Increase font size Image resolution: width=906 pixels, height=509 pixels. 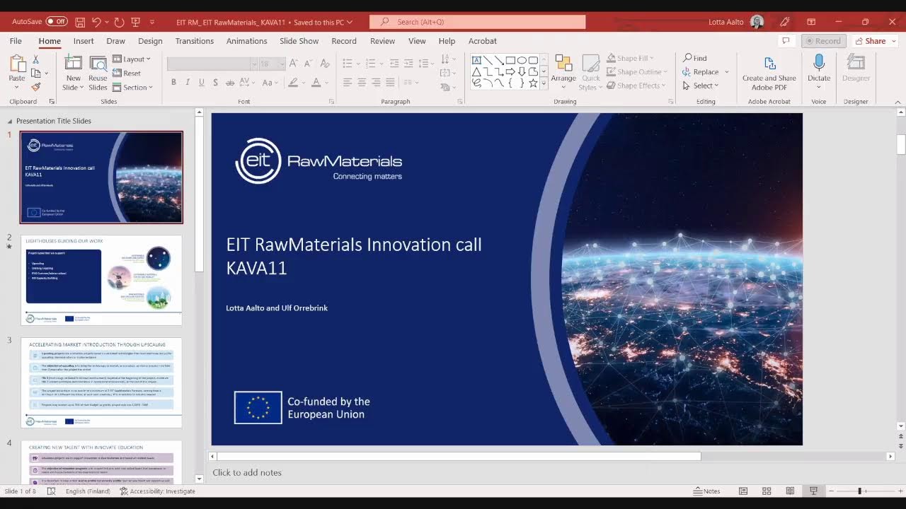293,64
